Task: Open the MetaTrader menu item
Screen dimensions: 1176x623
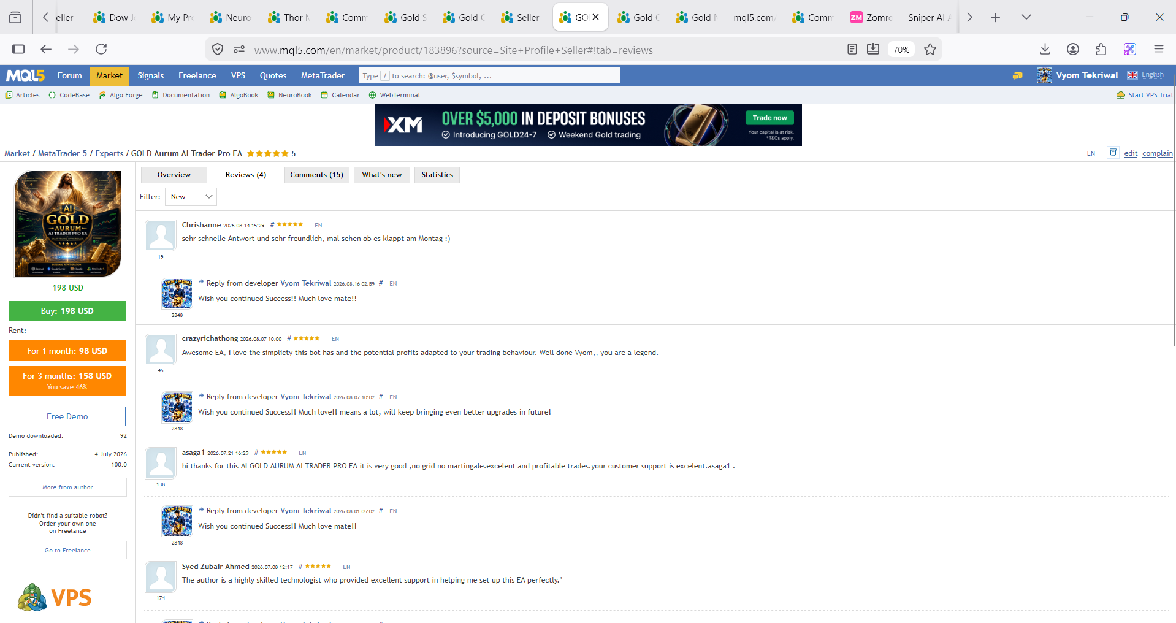Action: point(323,75)
